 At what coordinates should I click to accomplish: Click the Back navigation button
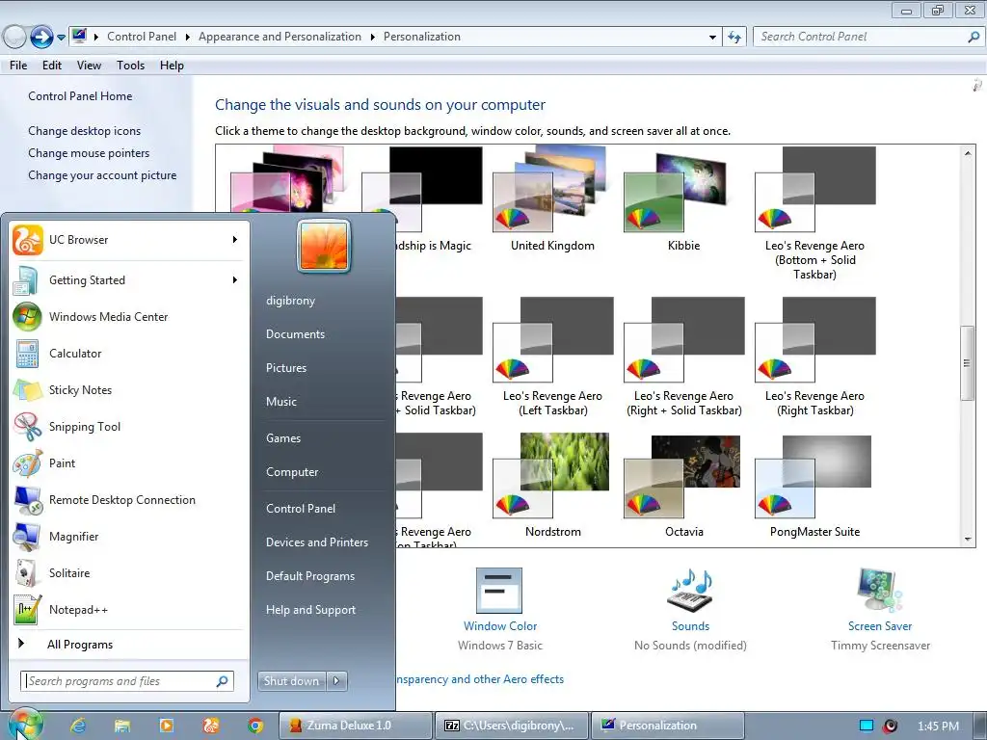(14, 38)
